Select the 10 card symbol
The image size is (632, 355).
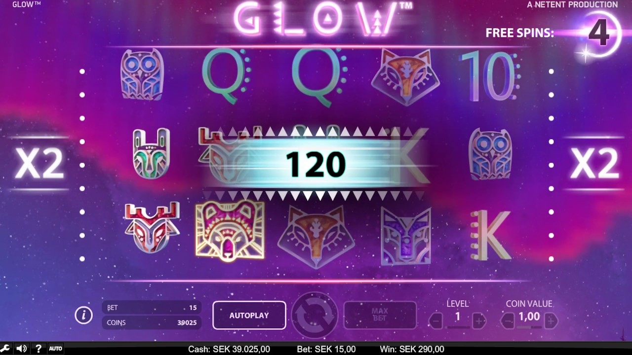coord(489,76)
